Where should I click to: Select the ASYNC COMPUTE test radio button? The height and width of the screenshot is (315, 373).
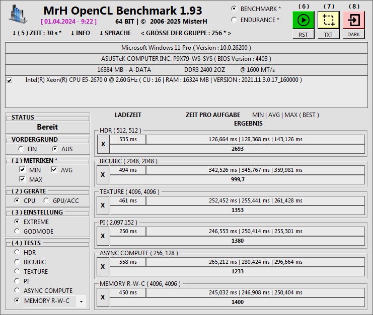[x=17, y=290]
